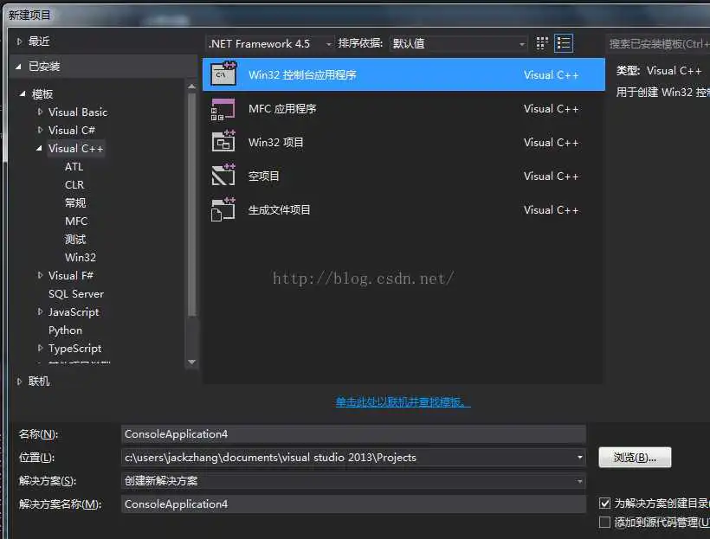Image resolution: width=710 pixels, height=539 pixels.
Task: Select the Win32 控制台应用程序 template name
Action: coord(302,74)
